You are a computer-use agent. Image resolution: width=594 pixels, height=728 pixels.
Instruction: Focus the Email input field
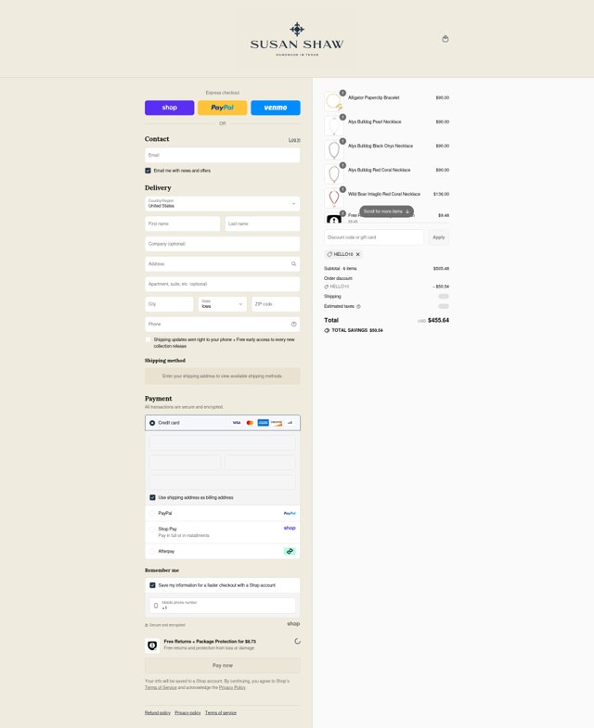(222, 155)
